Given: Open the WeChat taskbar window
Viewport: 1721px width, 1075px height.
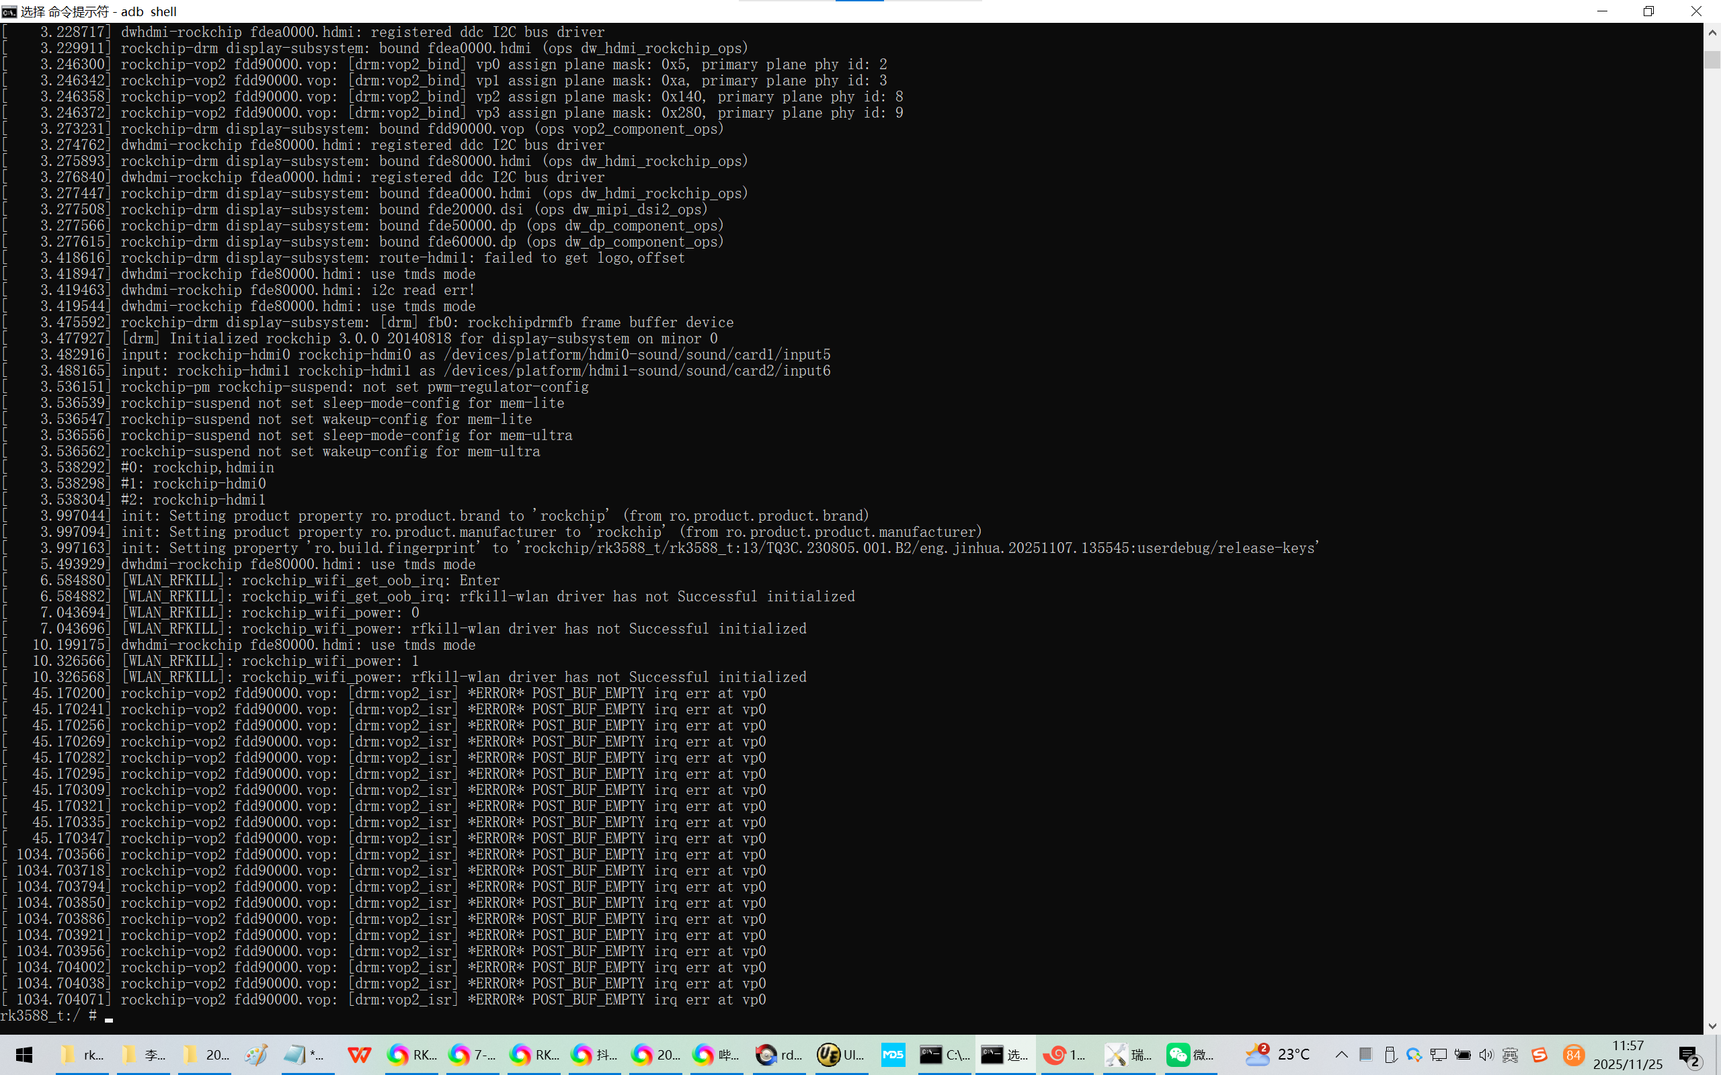Looking at the screenshot, I should coord(1190,1055).
